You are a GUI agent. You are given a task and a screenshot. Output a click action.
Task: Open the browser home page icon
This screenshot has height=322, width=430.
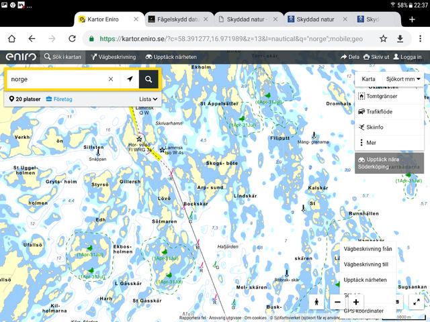click(12, 39)
